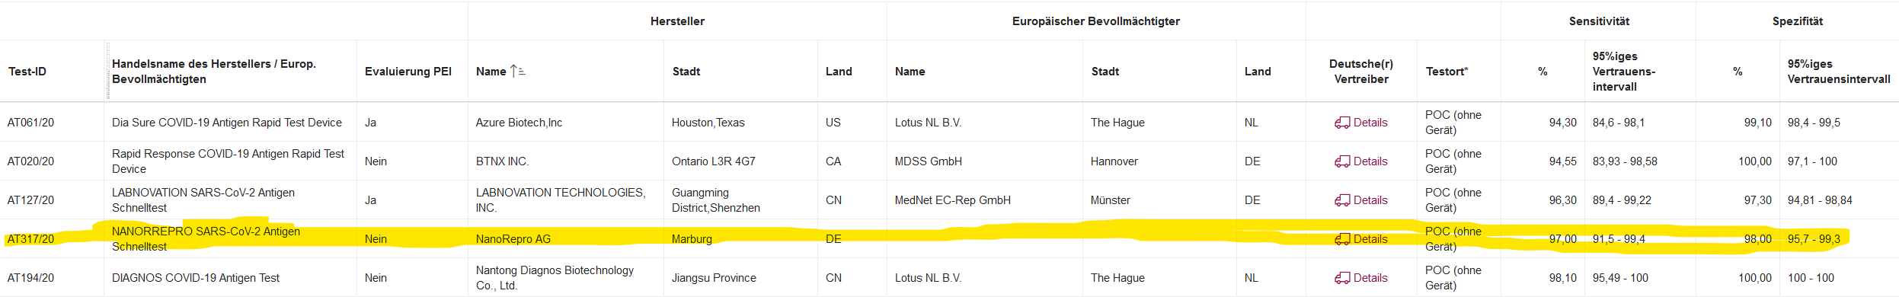Sort by Test-ID column header
The width and height of the screenshot is (1899, 297).
point(27,72)
